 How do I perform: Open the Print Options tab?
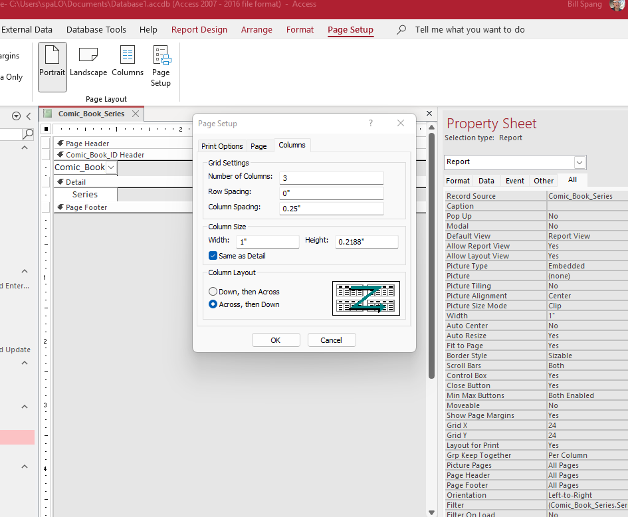click(x=222, y=146)
